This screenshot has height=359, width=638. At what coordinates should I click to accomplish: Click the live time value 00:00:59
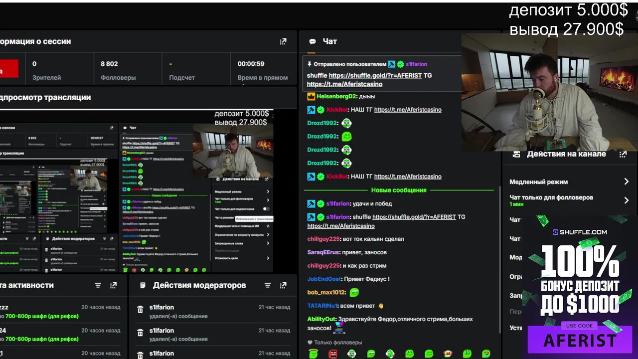point(251,64)
